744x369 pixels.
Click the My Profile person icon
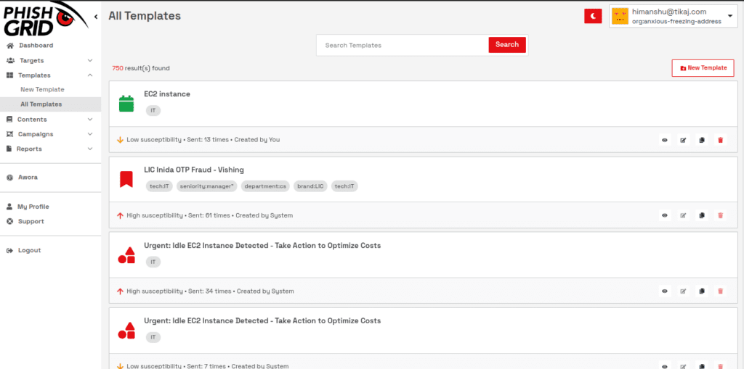[9, 207]
